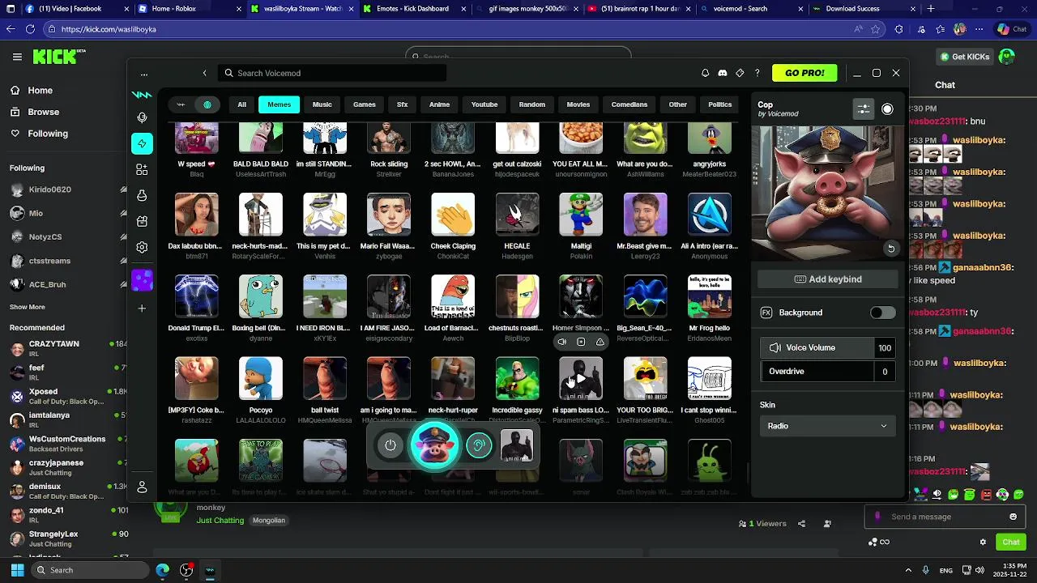This screenshot has width=1037, height=583.
Task: Play the Cheek Claping sound thumbnail
Action: click(453, 215)
